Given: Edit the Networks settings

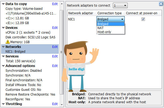Looking at the screenshot, I should tap(55, 47).
